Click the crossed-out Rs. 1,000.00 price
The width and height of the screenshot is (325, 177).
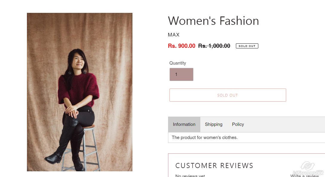[214, 46]
